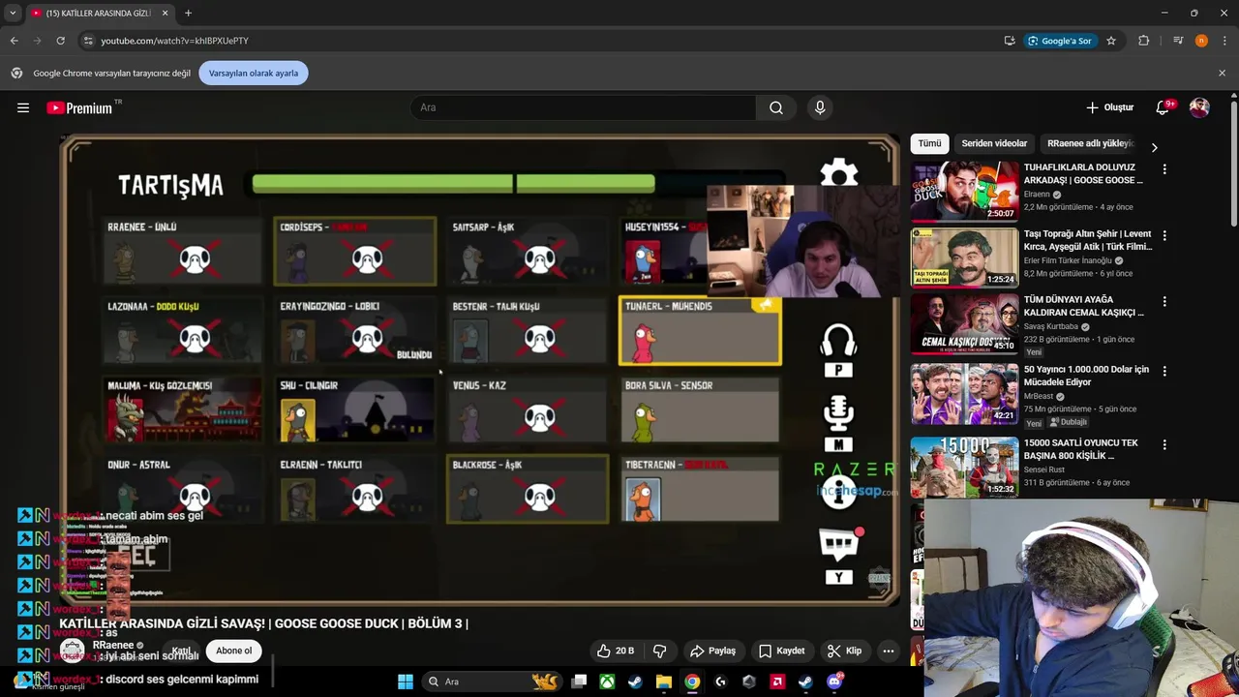
Task: Bookmark this page with the star icon
Action: pyautogui.click(x=1111, y=41)
